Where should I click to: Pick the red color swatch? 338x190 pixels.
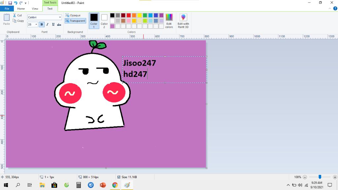[129, 15]
